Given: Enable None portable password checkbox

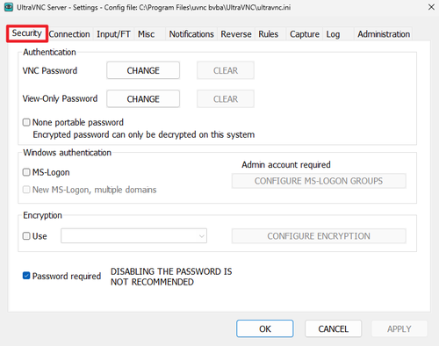Looking at the screenshot, I should point(26,122).
